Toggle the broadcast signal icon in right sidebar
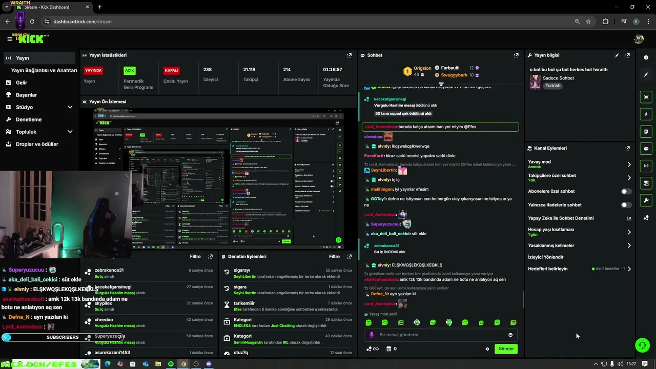The height and width of the screenshot is (369, 656). 646,166
